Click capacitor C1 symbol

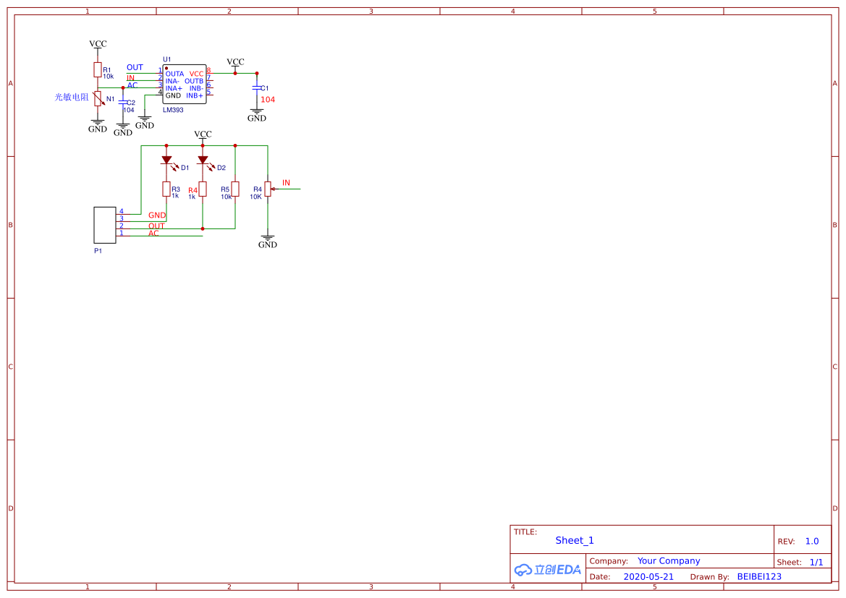257,87
